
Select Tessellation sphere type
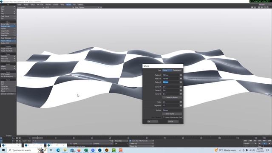coord(177,71)
